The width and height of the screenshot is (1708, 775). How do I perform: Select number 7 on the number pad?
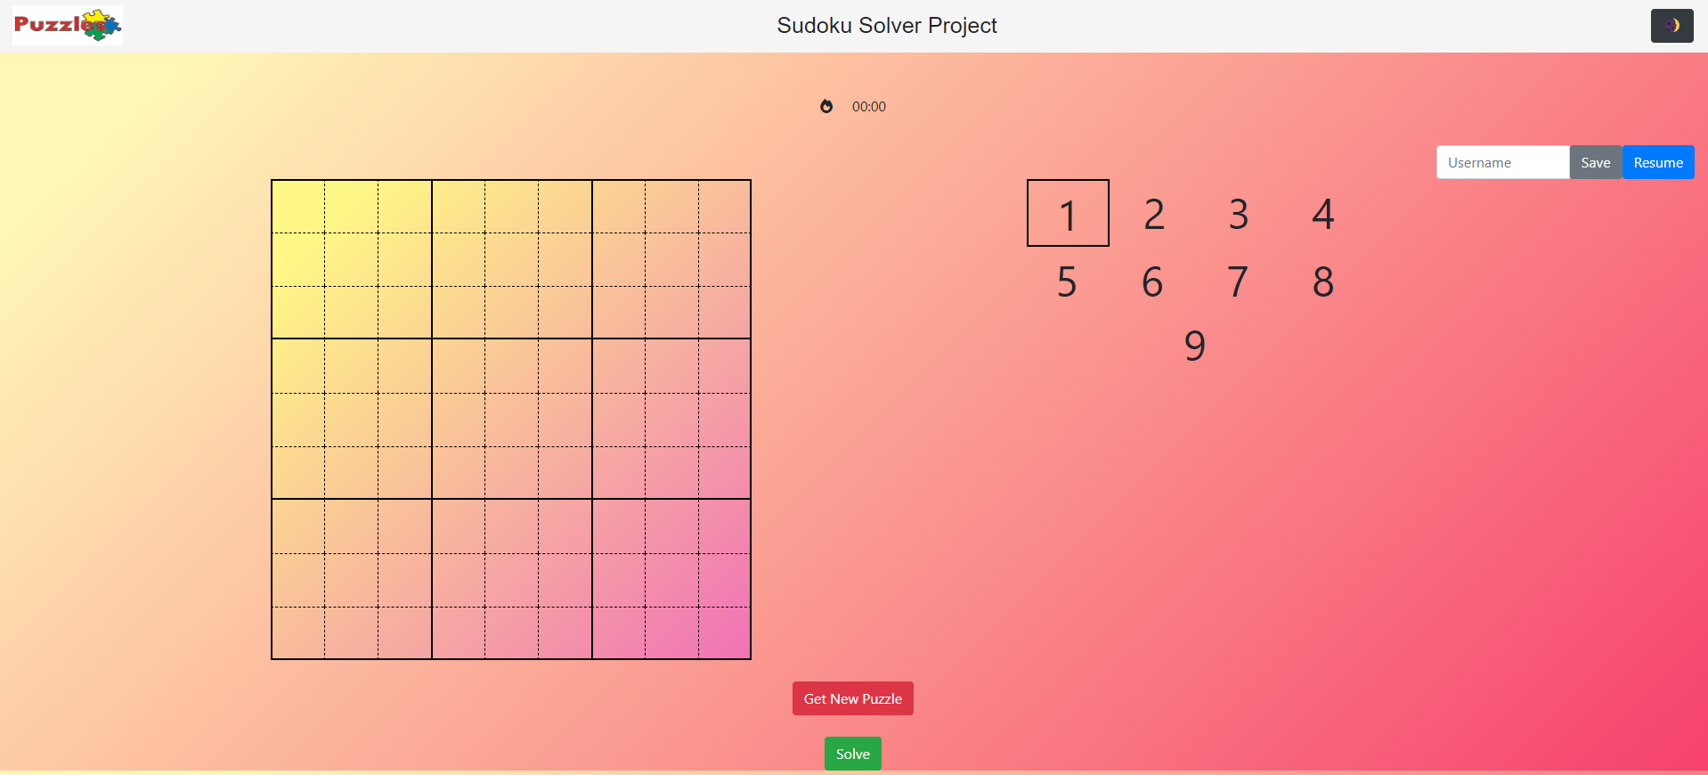(1238, 281)
